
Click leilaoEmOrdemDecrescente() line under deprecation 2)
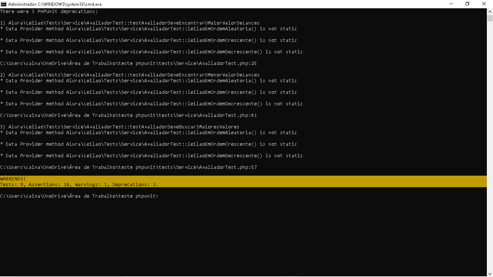(152, 104)
